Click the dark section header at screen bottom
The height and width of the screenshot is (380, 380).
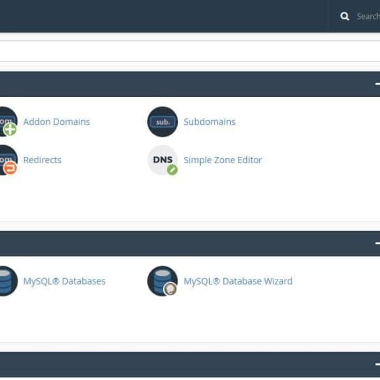tap(190, 365)
